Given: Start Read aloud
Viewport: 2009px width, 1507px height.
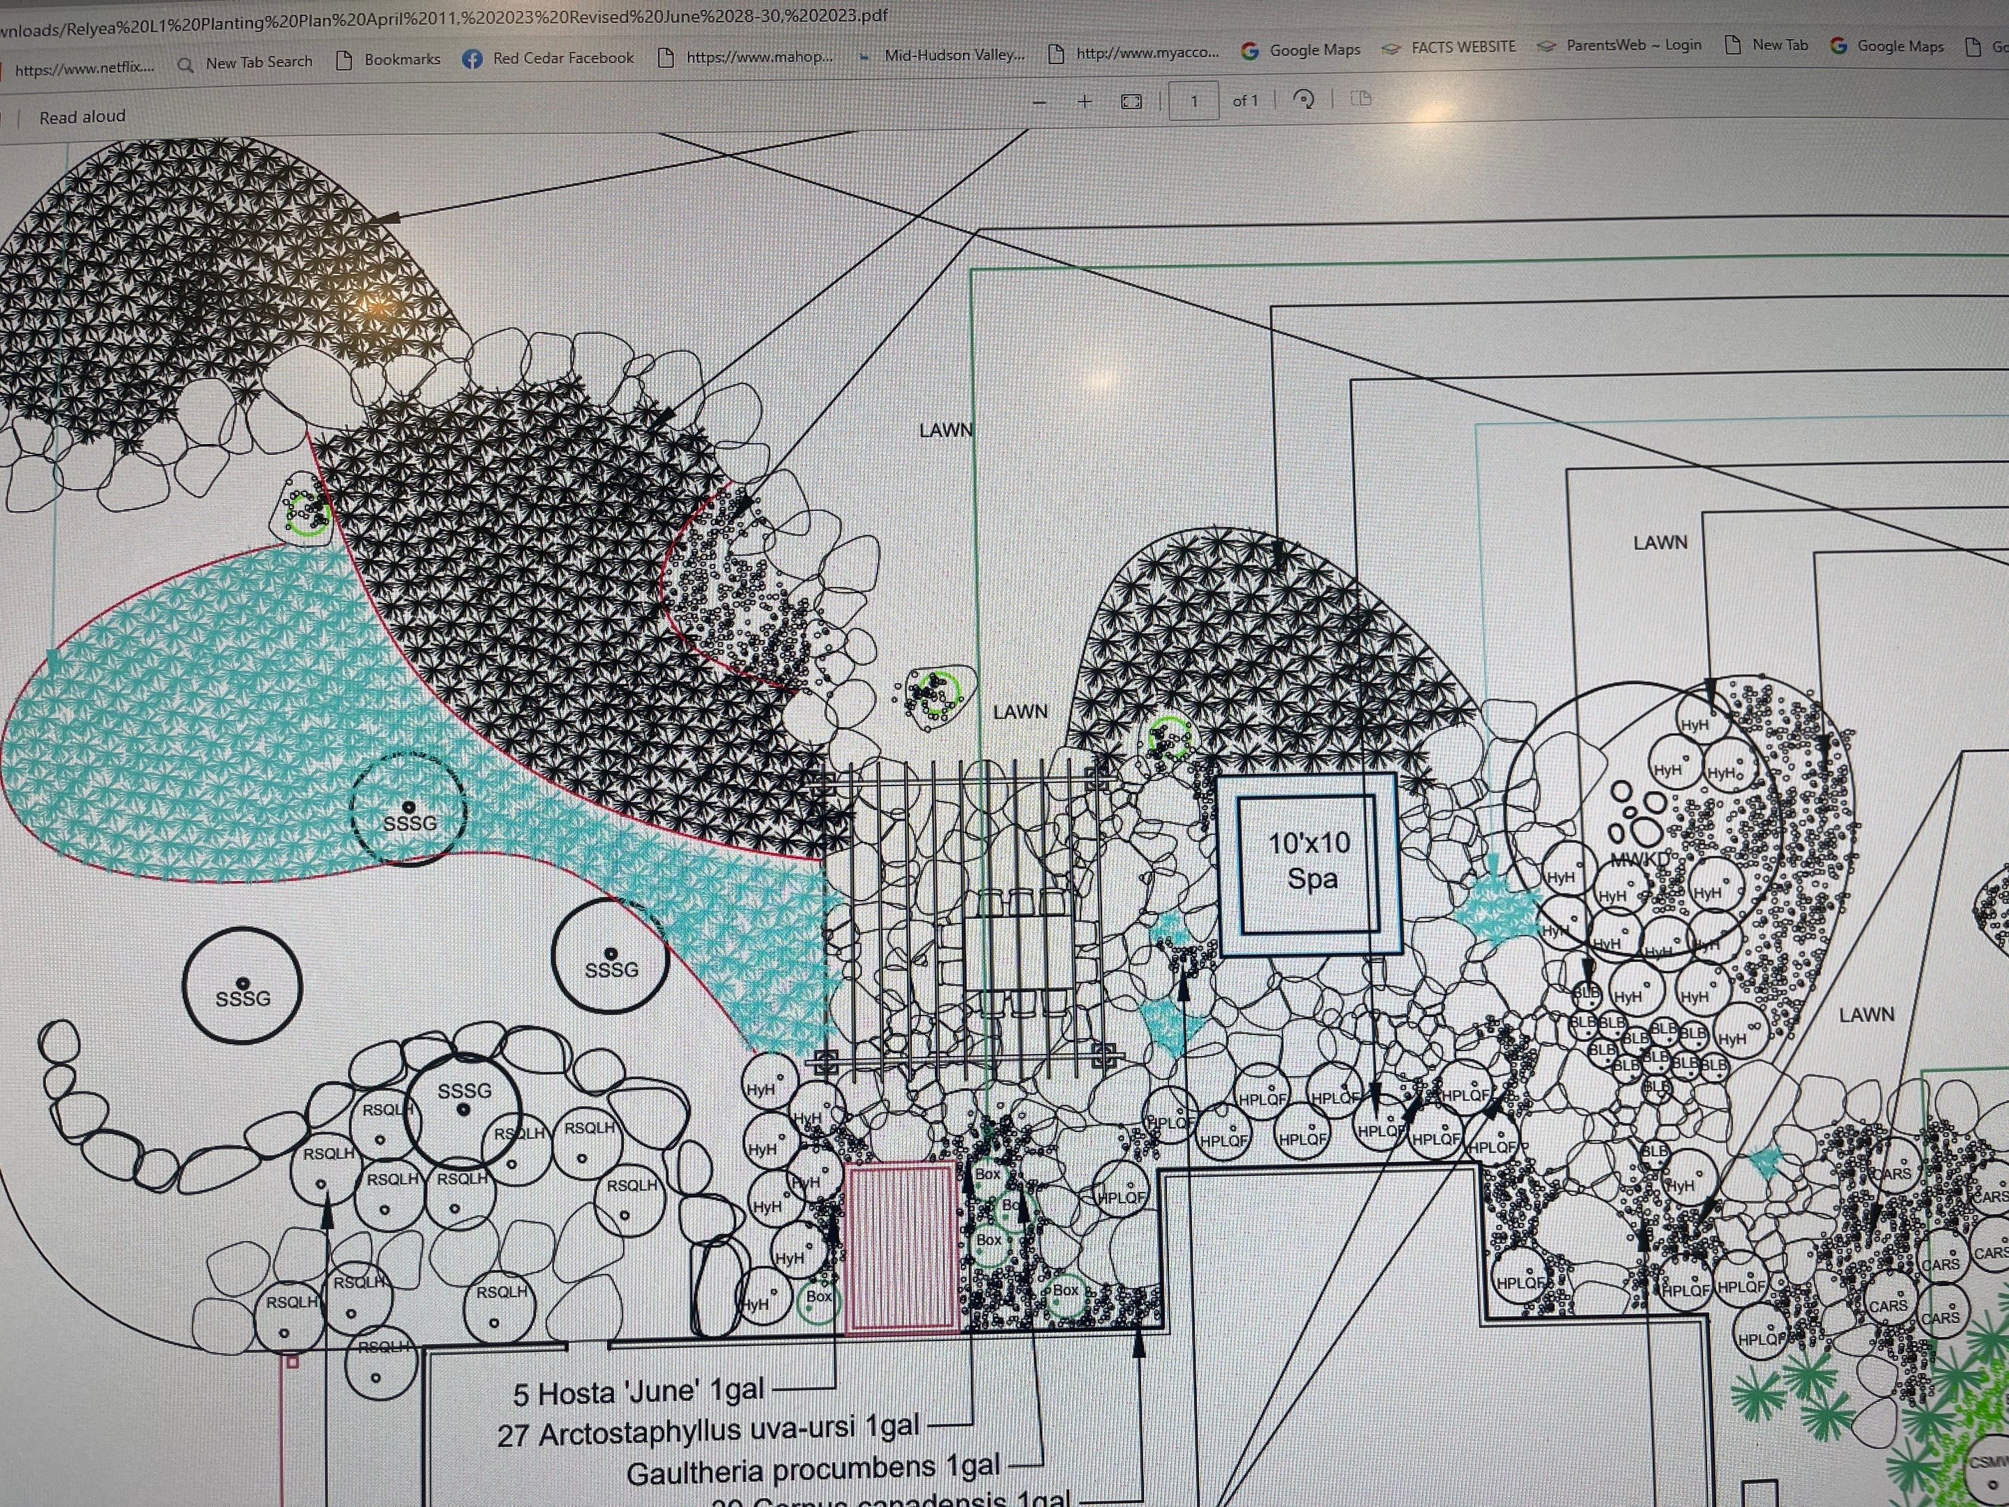Looking at the screenshot, I should 83,116.
